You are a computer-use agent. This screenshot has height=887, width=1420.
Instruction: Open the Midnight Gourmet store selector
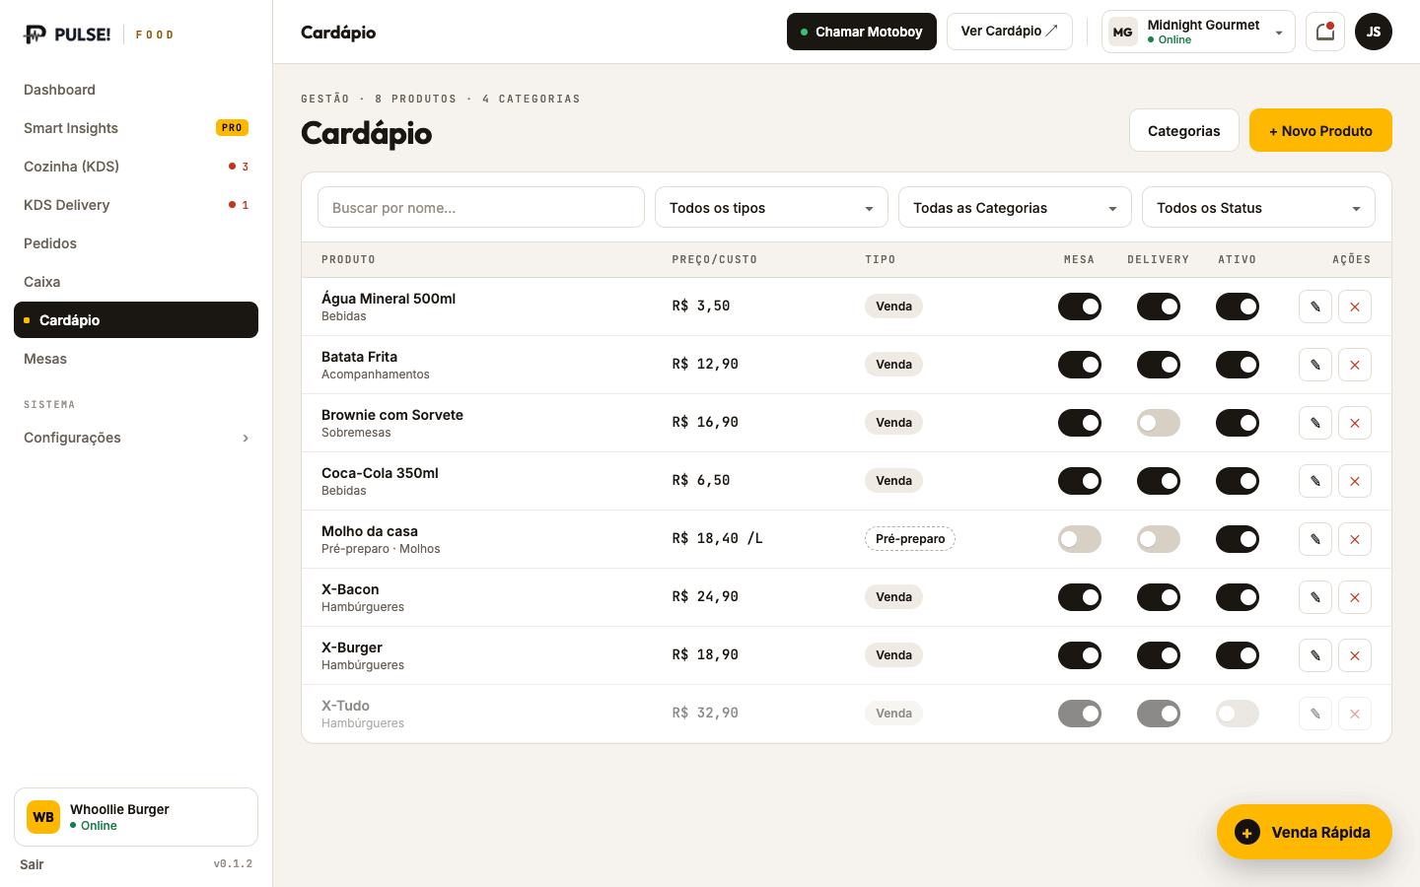(1198, 32)
